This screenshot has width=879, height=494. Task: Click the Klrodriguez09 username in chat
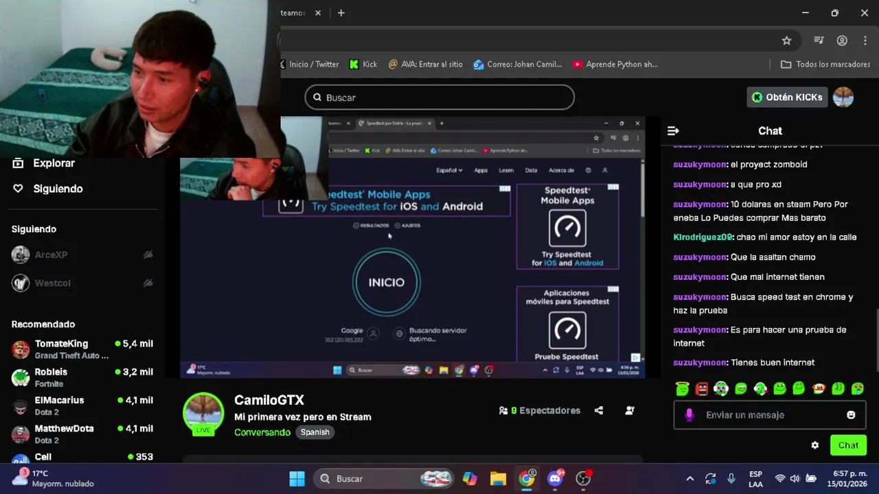(x=703, y=237)
